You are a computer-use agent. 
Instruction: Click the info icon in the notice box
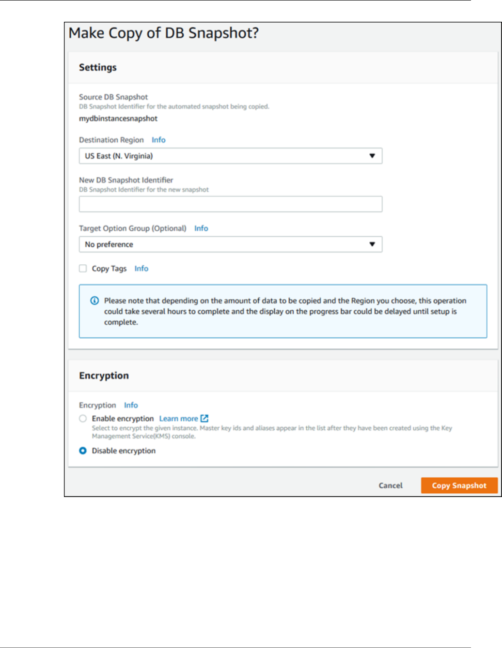coord(94,301)
